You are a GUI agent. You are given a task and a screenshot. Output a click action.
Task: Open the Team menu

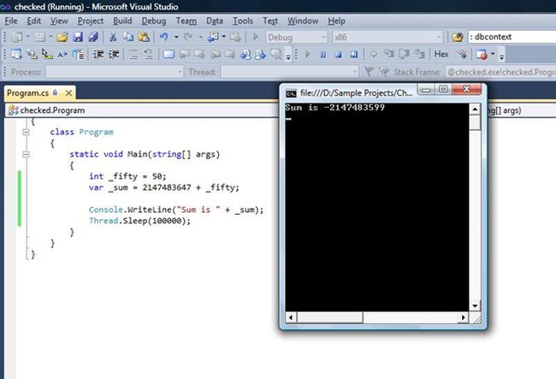click(186, 21)
